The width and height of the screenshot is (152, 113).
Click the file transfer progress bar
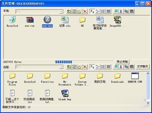(84, 62)
